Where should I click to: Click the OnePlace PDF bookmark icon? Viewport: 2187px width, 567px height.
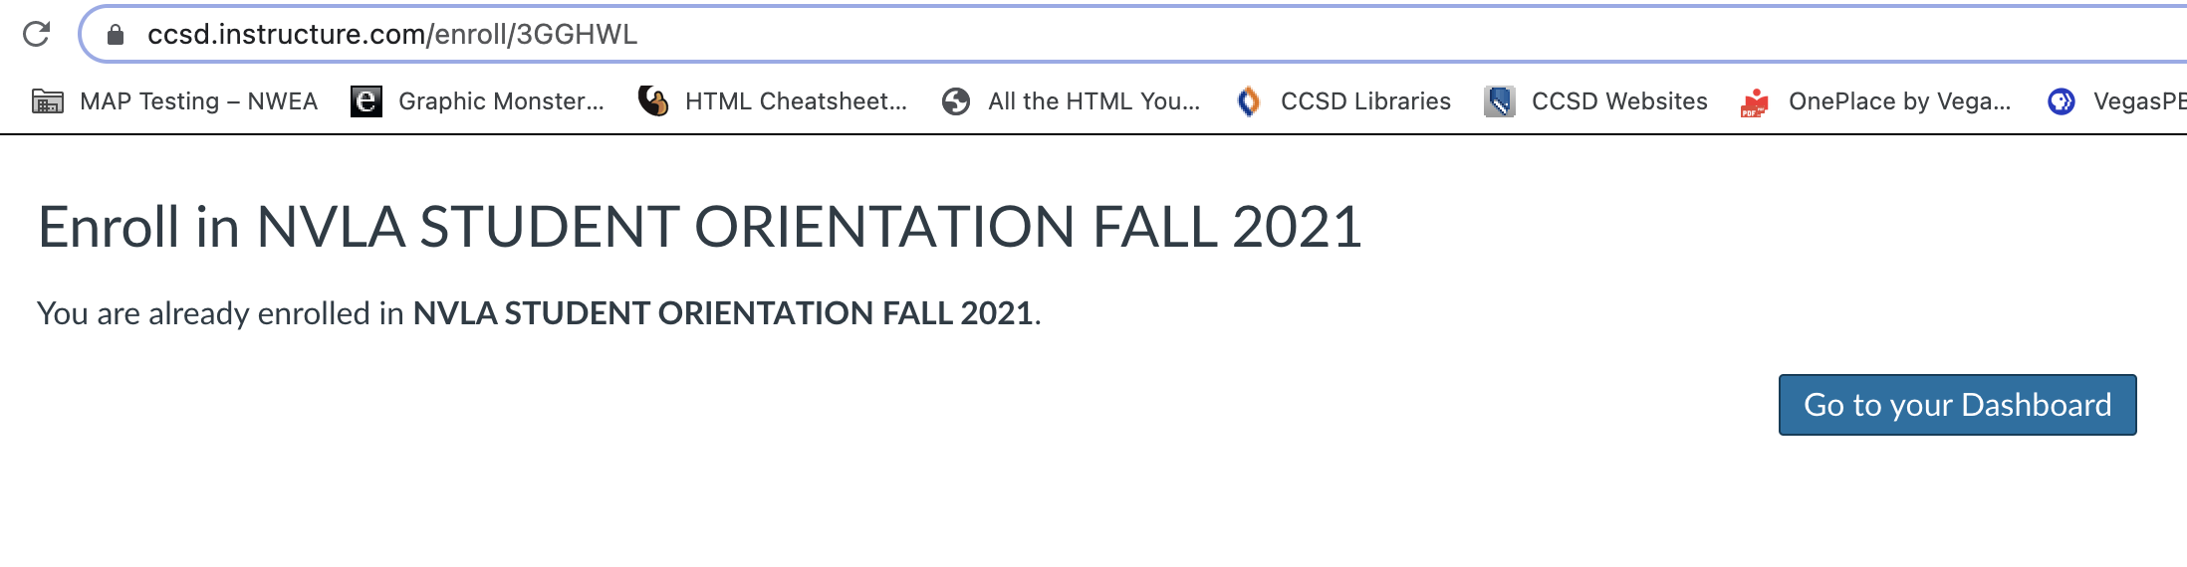point(1755,102)
